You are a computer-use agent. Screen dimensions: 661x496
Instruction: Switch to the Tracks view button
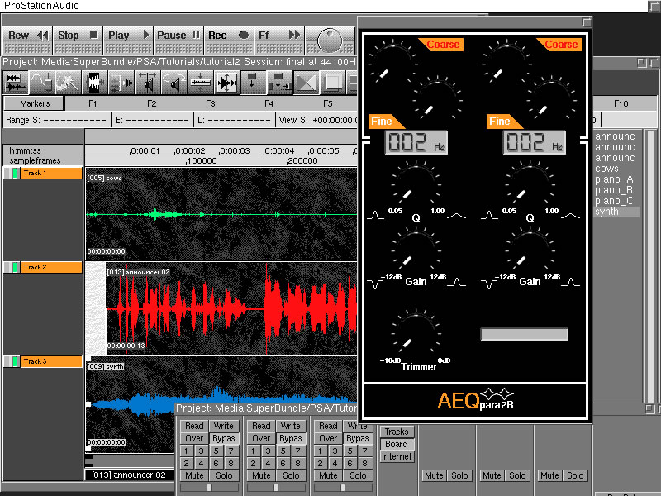coord(397,432)
